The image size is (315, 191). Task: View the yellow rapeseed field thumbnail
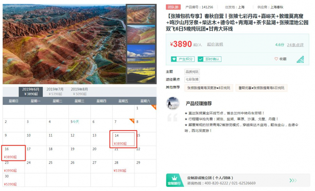coord(141,73)
